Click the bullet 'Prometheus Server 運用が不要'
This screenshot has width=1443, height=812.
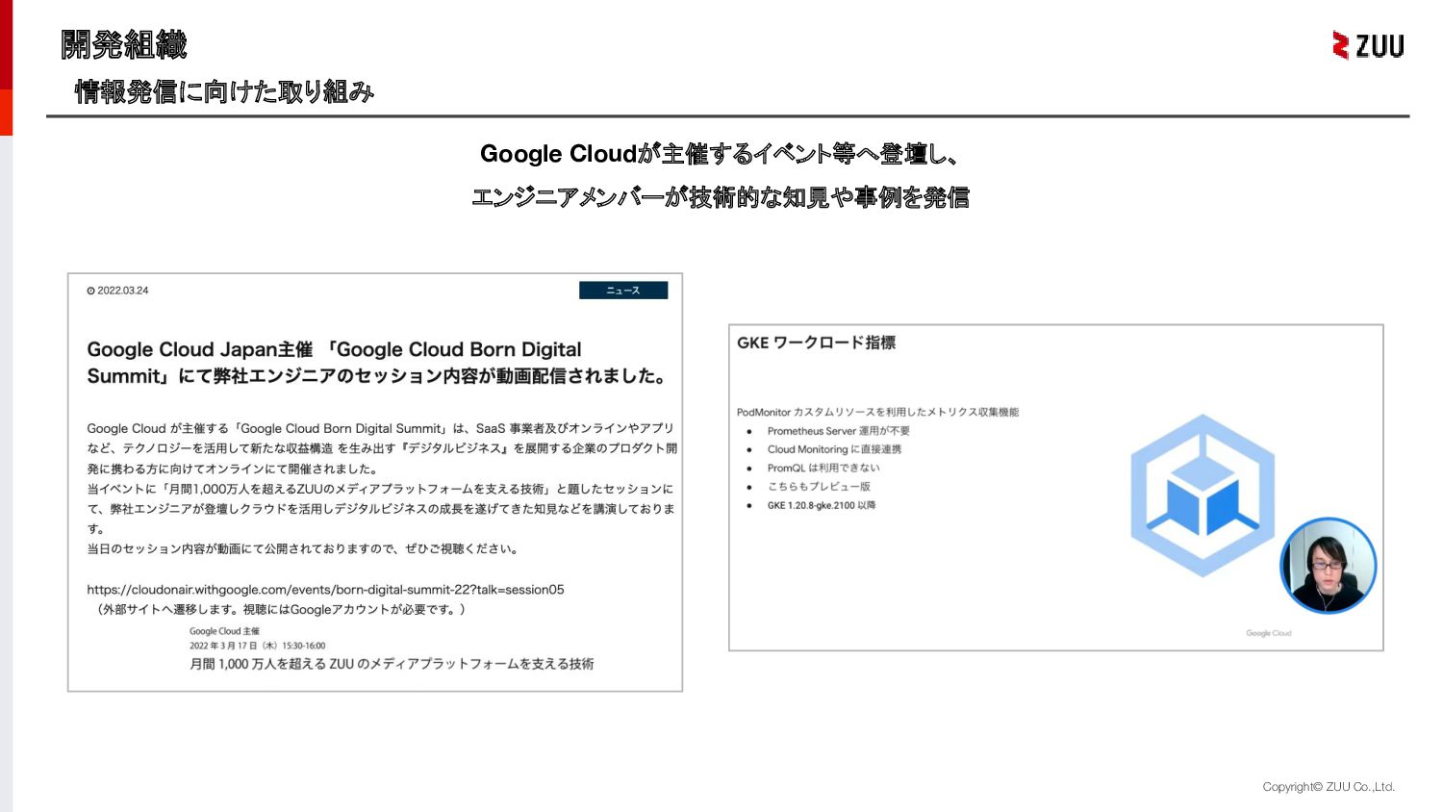[x=838, y=431]
